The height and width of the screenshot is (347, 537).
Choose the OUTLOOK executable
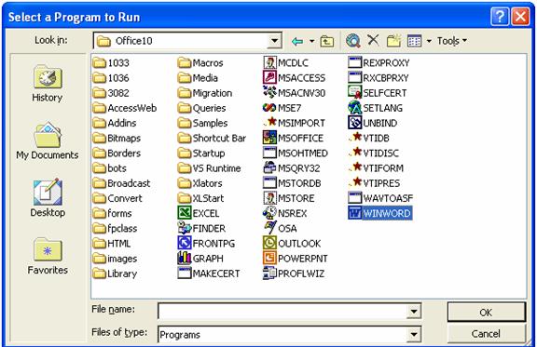click(292, 244)
